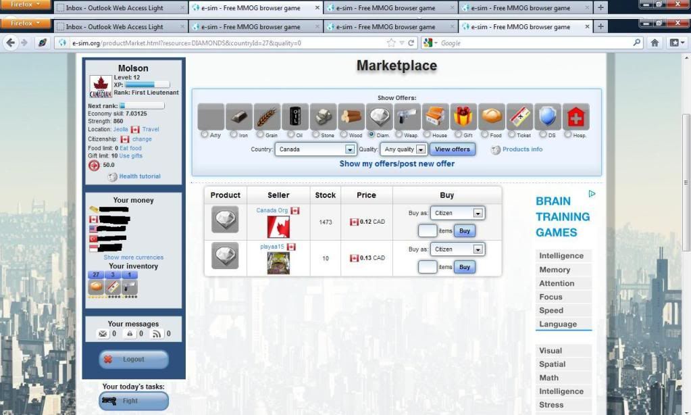The image size is (691, 415).
Task: Click the View offers button
Action: [452, 149]
